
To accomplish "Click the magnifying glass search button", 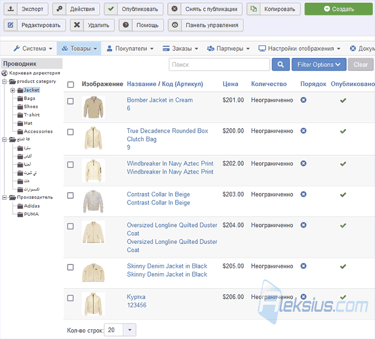I will (281, 65).
